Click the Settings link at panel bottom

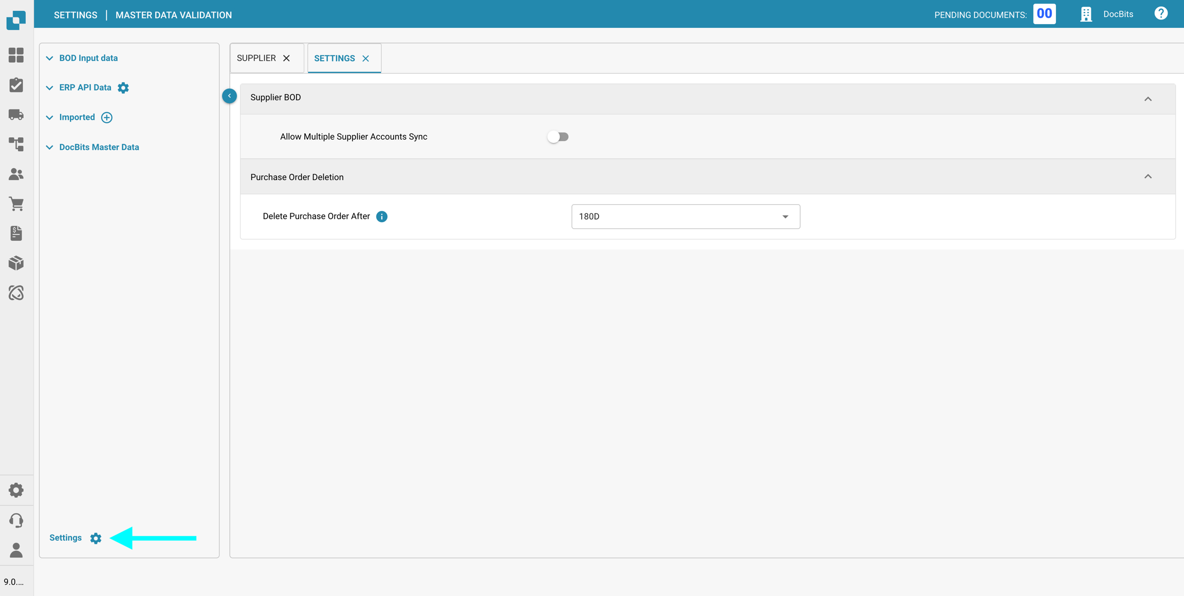pos(66,537)
